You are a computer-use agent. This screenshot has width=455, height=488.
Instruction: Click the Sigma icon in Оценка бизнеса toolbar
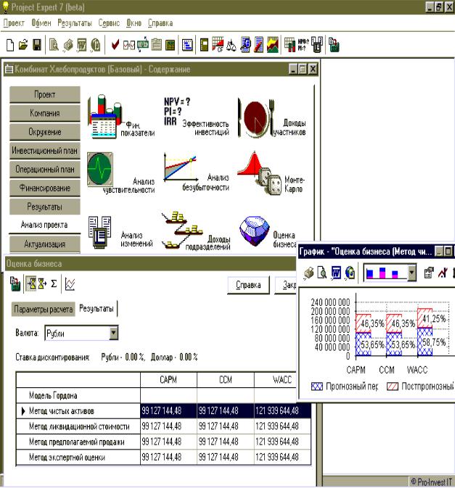tap(54, 284)
